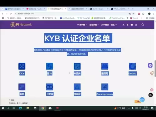Switch to the YouTube browser tab
156x117 pixels.
click(36, 9)
